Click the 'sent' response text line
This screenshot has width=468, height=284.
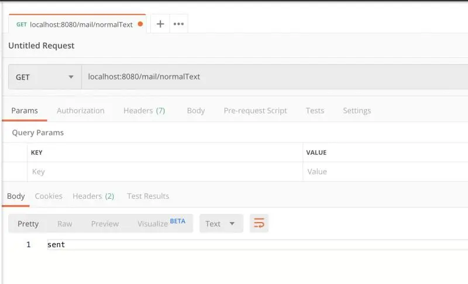(x=56, y=245)
